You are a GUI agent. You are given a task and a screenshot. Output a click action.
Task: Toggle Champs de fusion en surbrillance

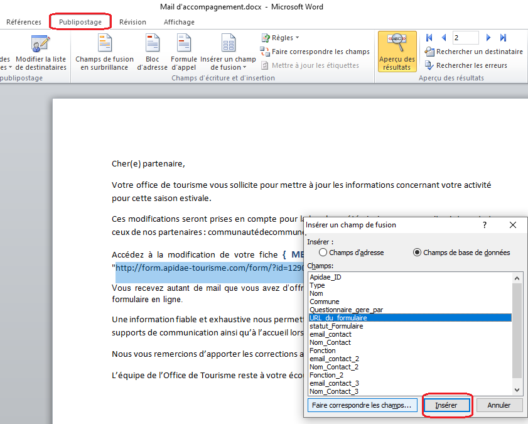coord(104,52)
